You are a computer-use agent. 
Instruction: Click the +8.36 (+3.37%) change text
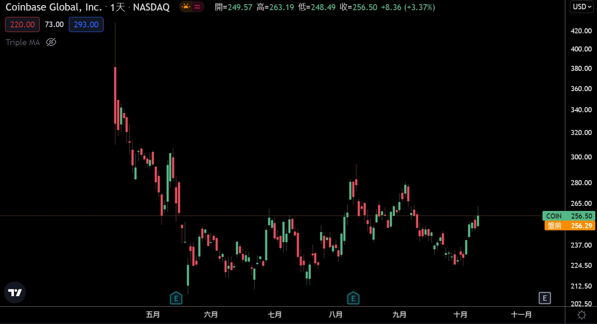[x=408, y=7]
